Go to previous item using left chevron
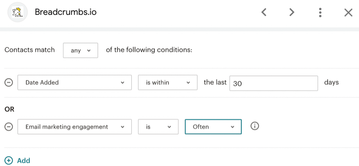This screenshot has width=359, height=166. click(x=264, y=12)
